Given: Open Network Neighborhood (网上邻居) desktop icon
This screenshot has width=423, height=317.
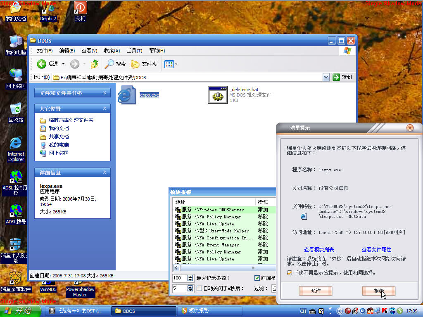Looking at the screenshot, I should click(16, 79).
